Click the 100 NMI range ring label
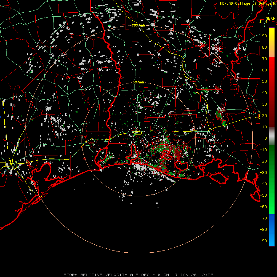This screenshot has width=277, height=277. [138, 25]
